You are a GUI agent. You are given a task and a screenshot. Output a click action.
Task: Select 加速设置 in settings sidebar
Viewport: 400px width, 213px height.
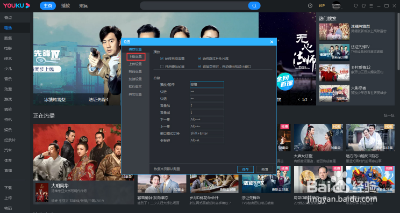(135, 79)
